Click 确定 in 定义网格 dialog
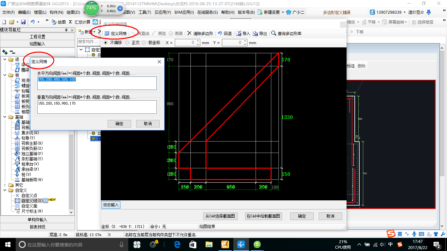 [119, 124]
